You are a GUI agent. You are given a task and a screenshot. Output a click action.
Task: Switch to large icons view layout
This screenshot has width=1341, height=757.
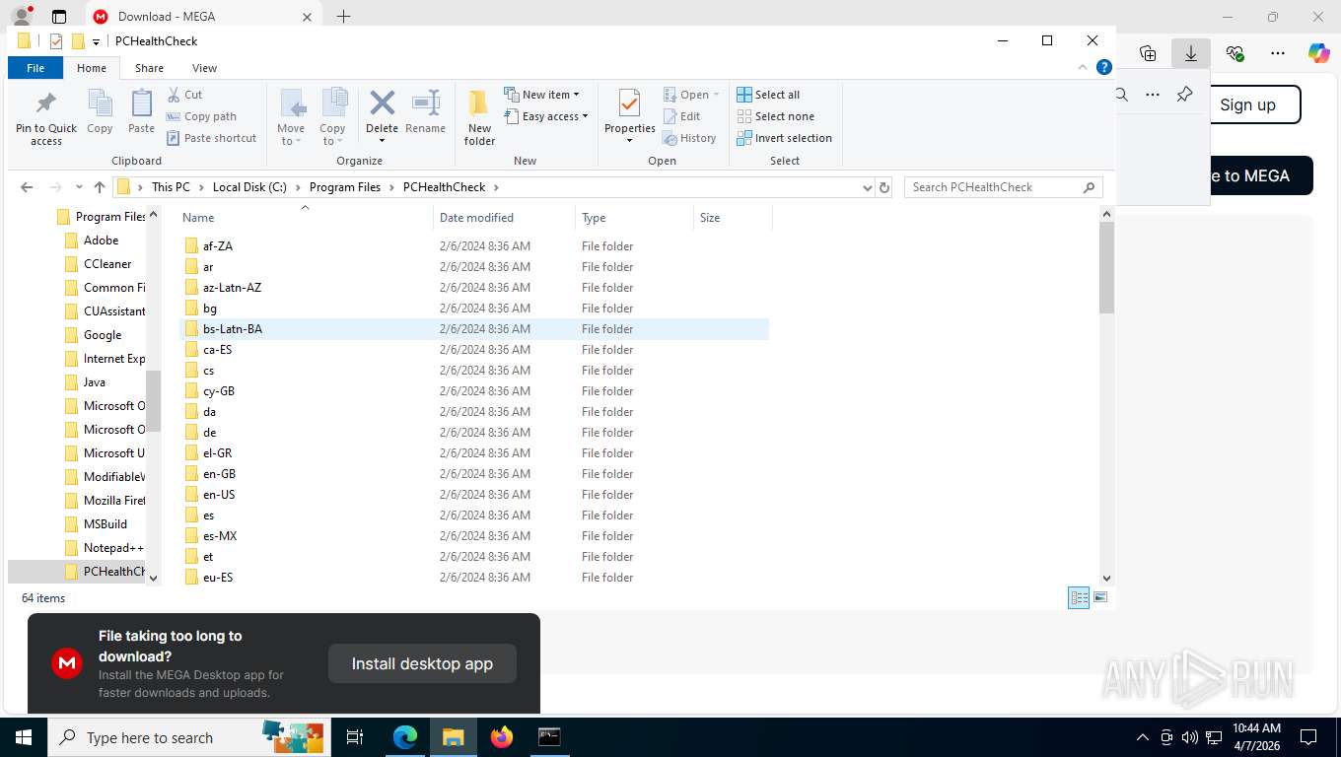pyautogui.click(x=1100, y=597)
